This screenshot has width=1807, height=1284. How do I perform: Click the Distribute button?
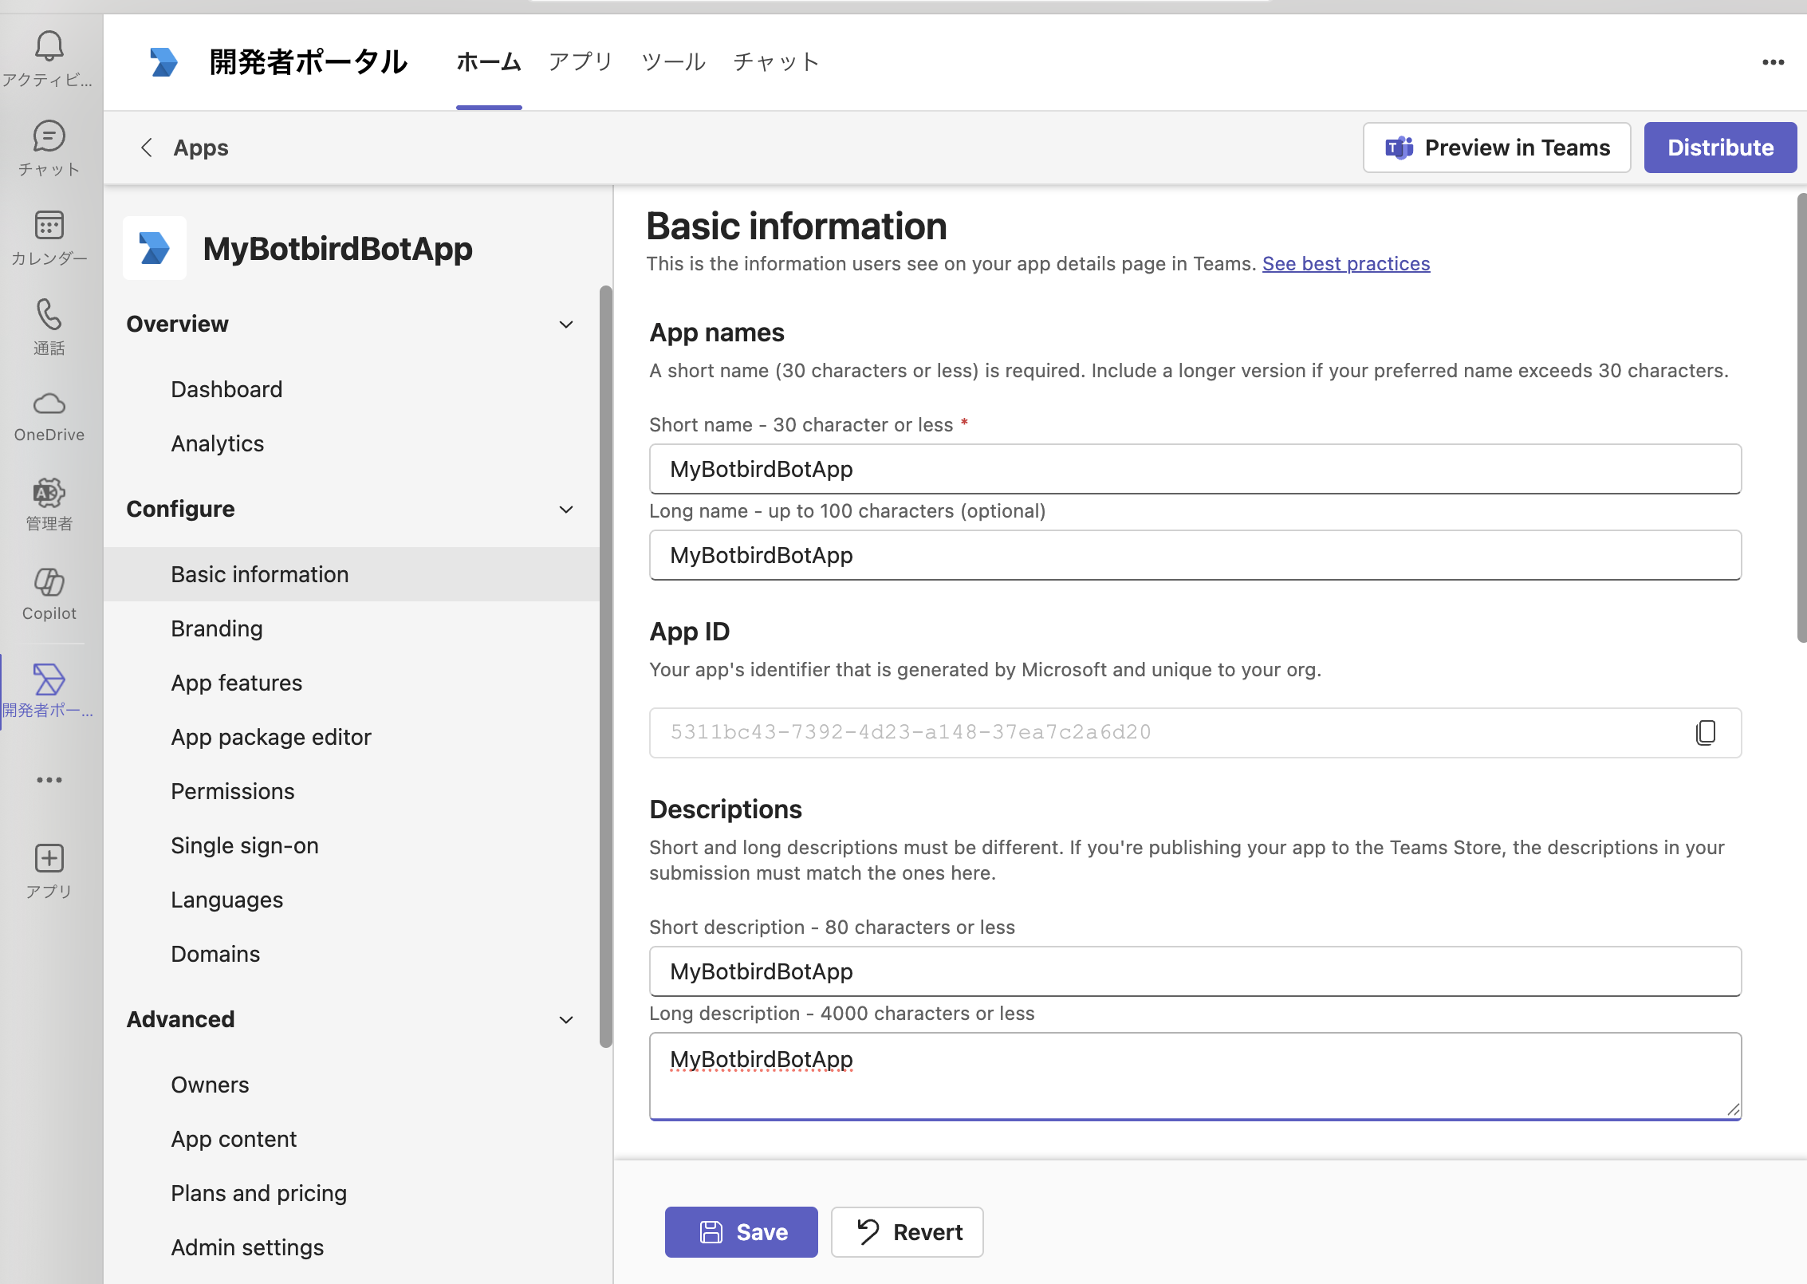[1720, 148]
